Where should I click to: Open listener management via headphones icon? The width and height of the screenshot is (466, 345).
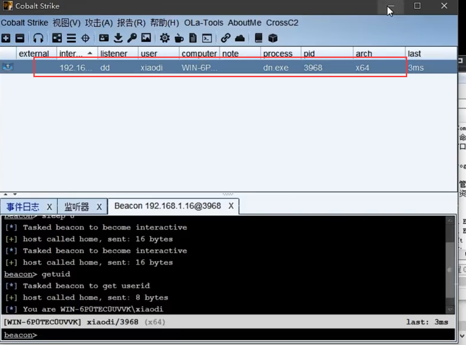pos(38,38)
